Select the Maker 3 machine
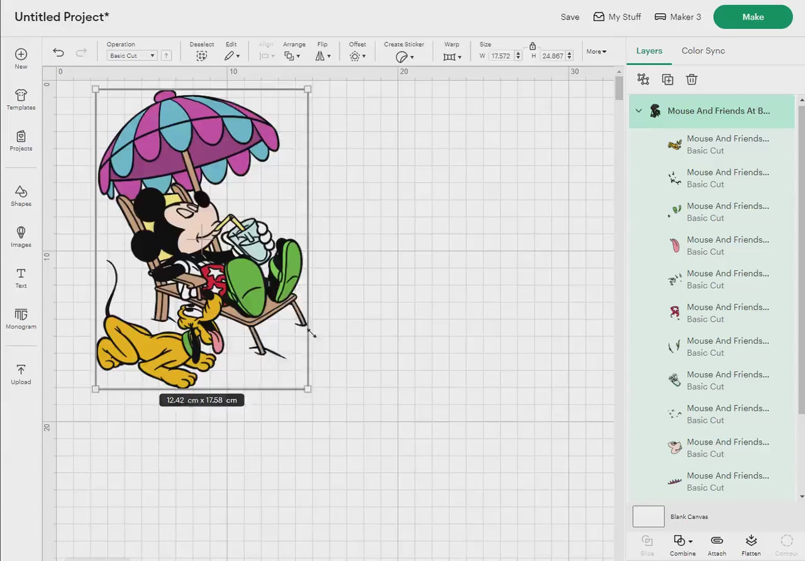 point(678,17)
